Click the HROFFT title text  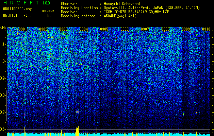(21, 3)
